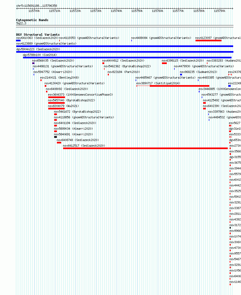
Task: Click nsv6402390 (Sedlazeck) label
Action: [222, 106]
